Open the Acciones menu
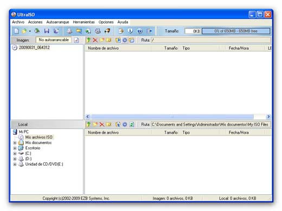The image size is (282, 211). (35, 22)
